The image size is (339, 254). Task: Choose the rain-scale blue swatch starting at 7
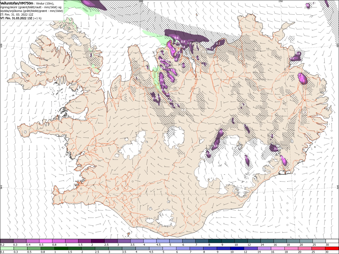pyautogui.click(x=196, y=248)
